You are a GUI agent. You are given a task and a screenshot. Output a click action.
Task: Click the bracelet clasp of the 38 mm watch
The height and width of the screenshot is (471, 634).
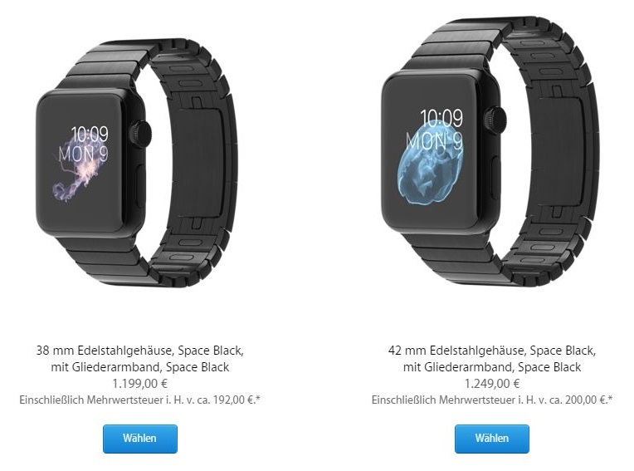point(197,163)
